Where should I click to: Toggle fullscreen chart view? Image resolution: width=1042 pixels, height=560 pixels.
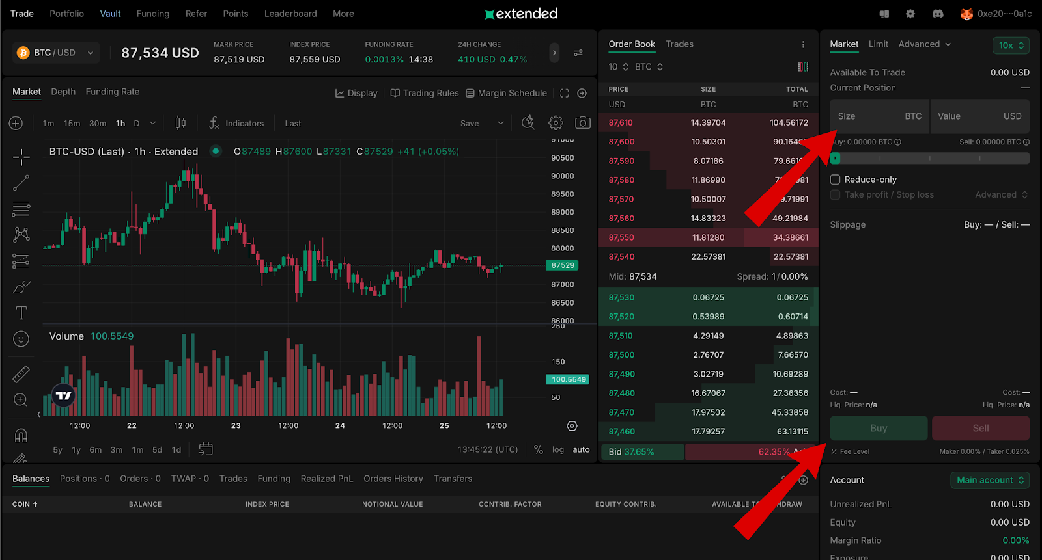click(x=565, y=93)
